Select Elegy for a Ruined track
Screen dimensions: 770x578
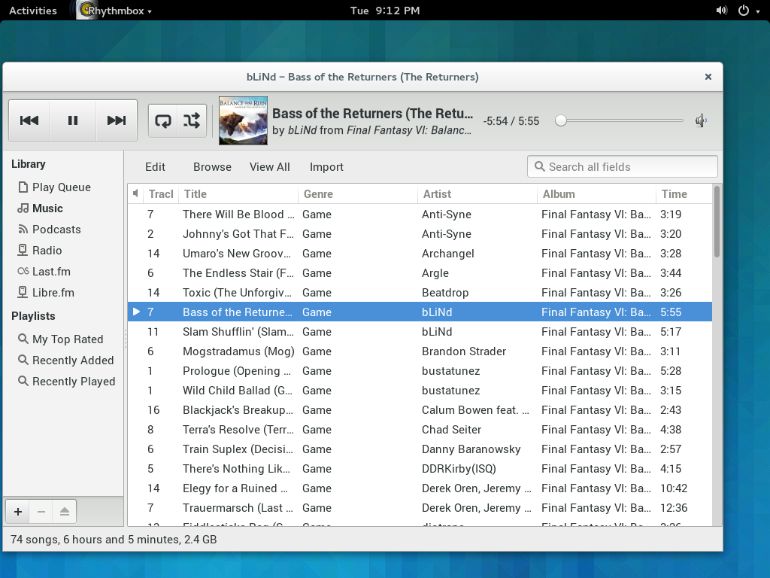point(420,488)
